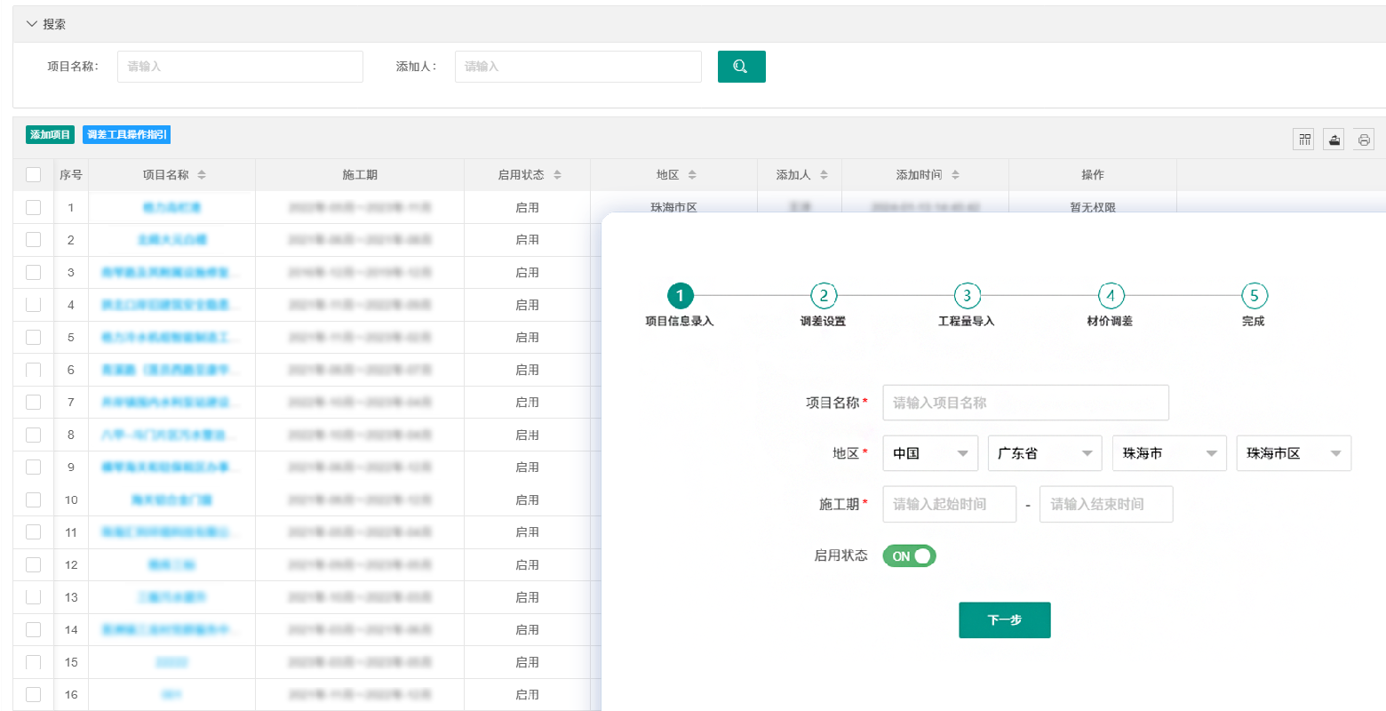
Task: Click step 3 工程量导入 circle icon
Action: [x=967, y=295]
